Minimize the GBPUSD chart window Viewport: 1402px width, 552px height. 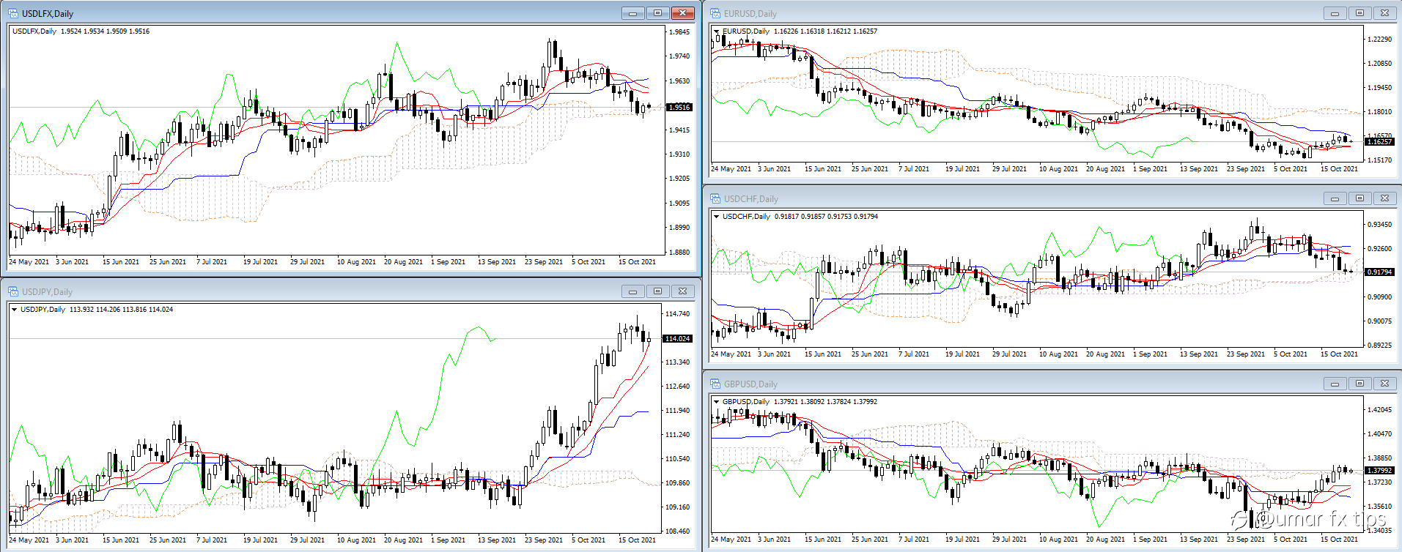click(x=1335, y=384)
